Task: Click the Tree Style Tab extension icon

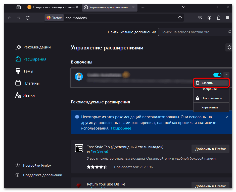Action: 79,148
